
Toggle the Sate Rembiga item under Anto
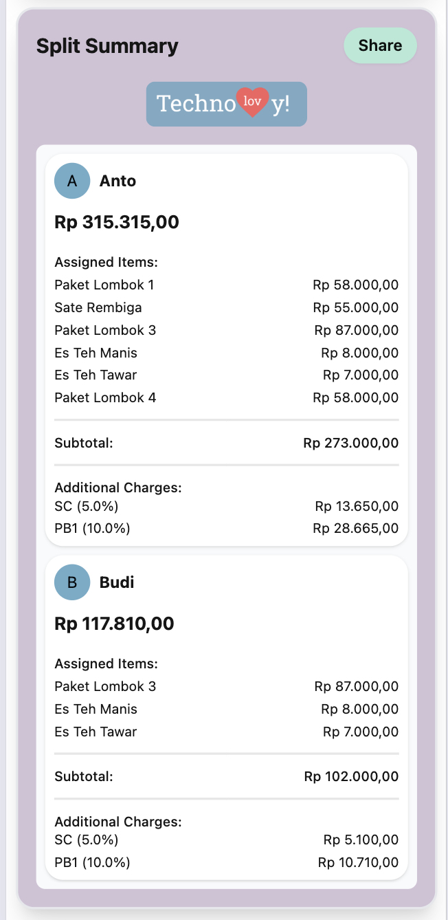[226, 307]
